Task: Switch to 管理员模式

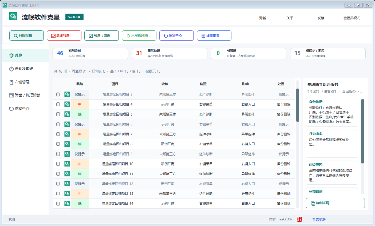Action: (x=351, y=18)
